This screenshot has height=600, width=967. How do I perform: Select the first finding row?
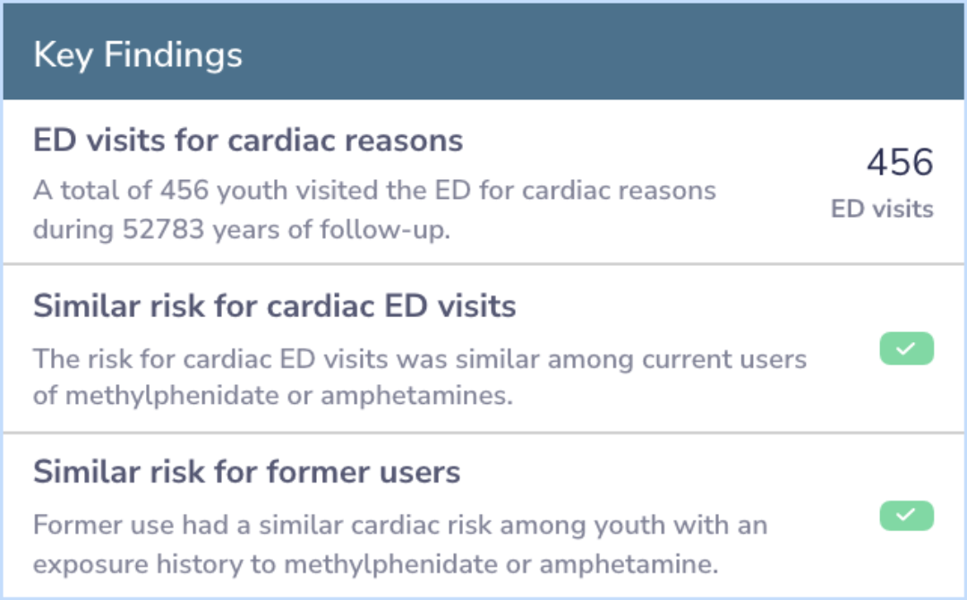(x=483, y=182)
